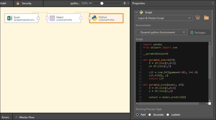
Task: Click the Select node grid icon
Action: click(x=52, y=18)
